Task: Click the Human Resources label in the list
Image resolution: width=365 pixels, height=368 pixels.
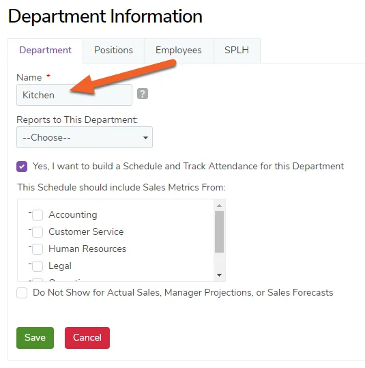Action: coord(87,249)
